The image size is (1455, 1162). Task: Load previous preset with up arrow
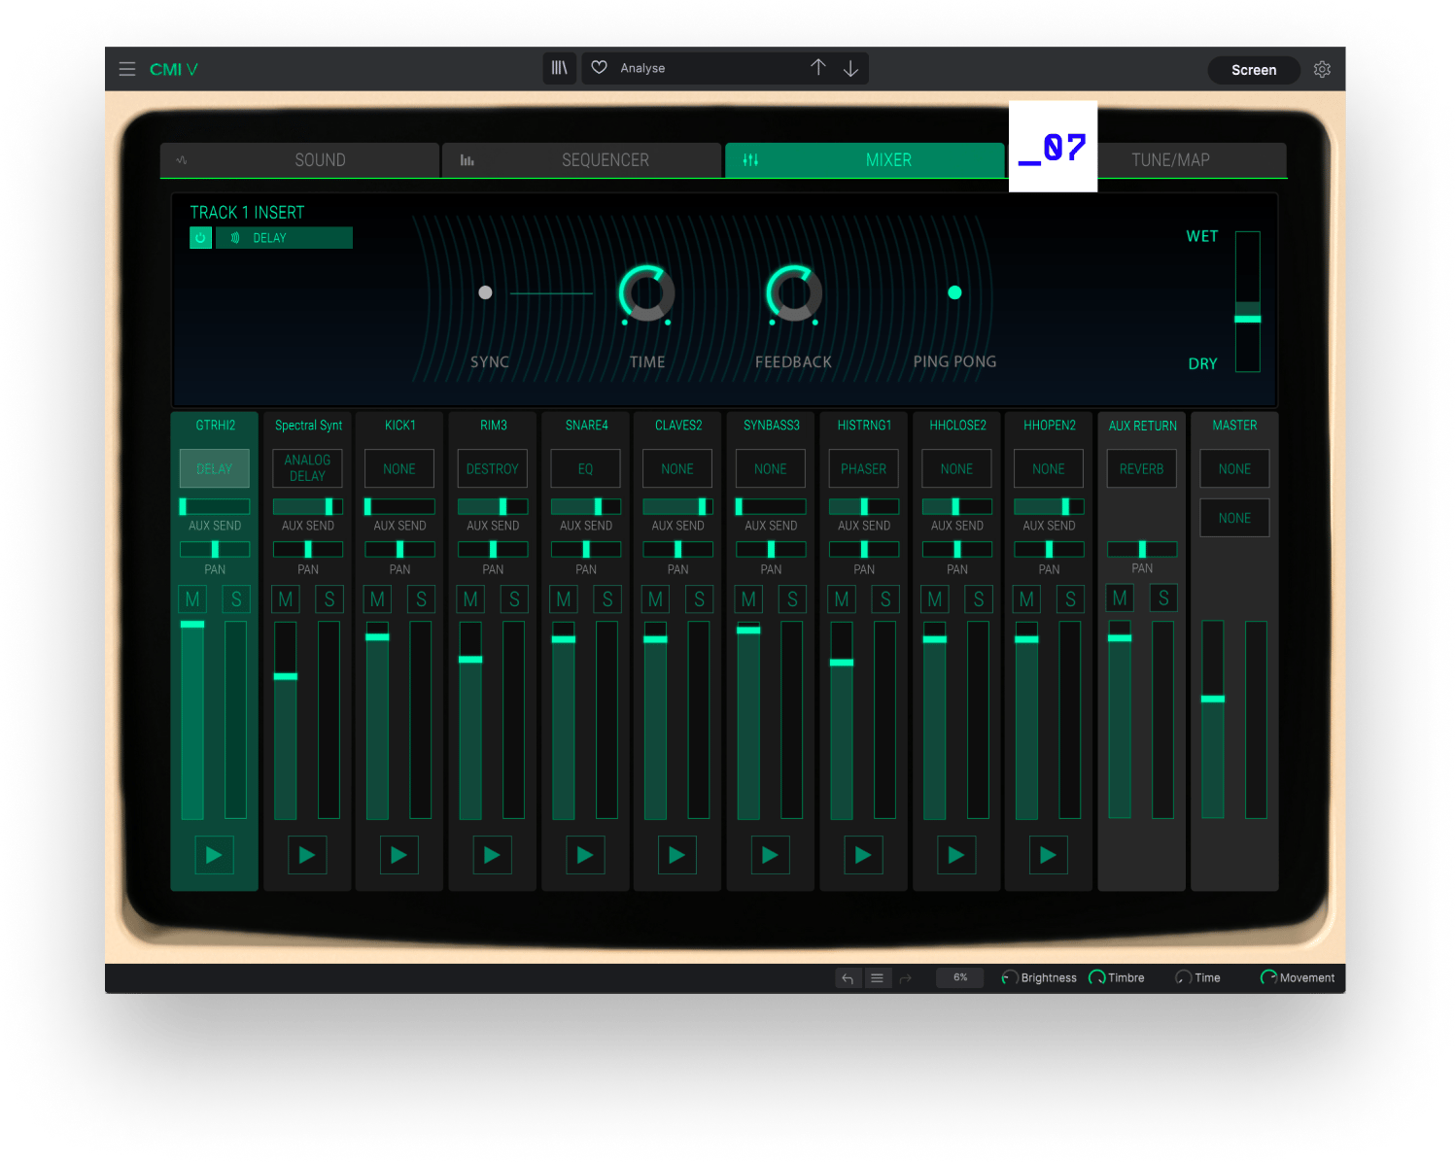(818, 68)
